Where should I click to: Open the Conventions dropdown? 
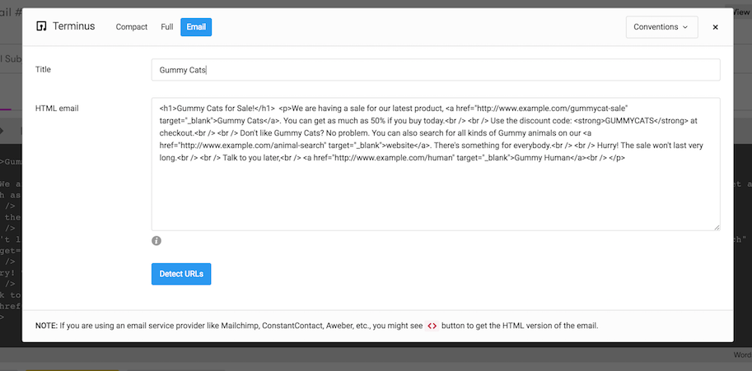(662, 27)
